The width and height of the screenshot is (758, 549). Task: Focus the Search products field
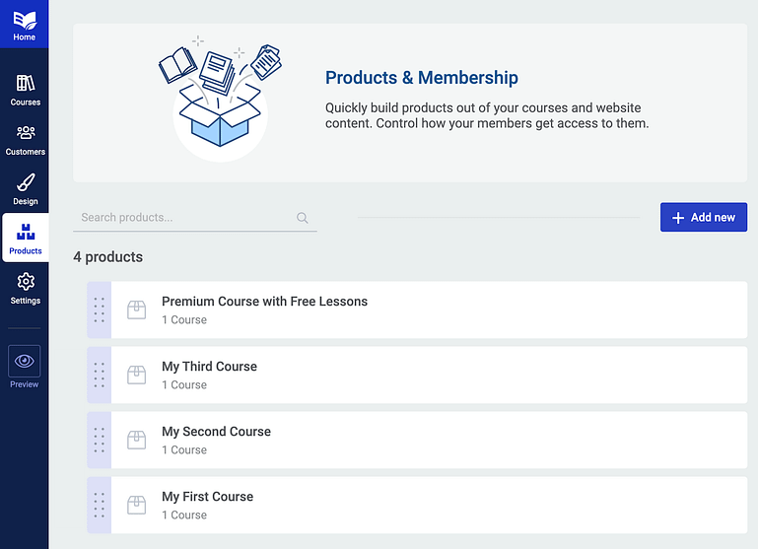(195, 218)
